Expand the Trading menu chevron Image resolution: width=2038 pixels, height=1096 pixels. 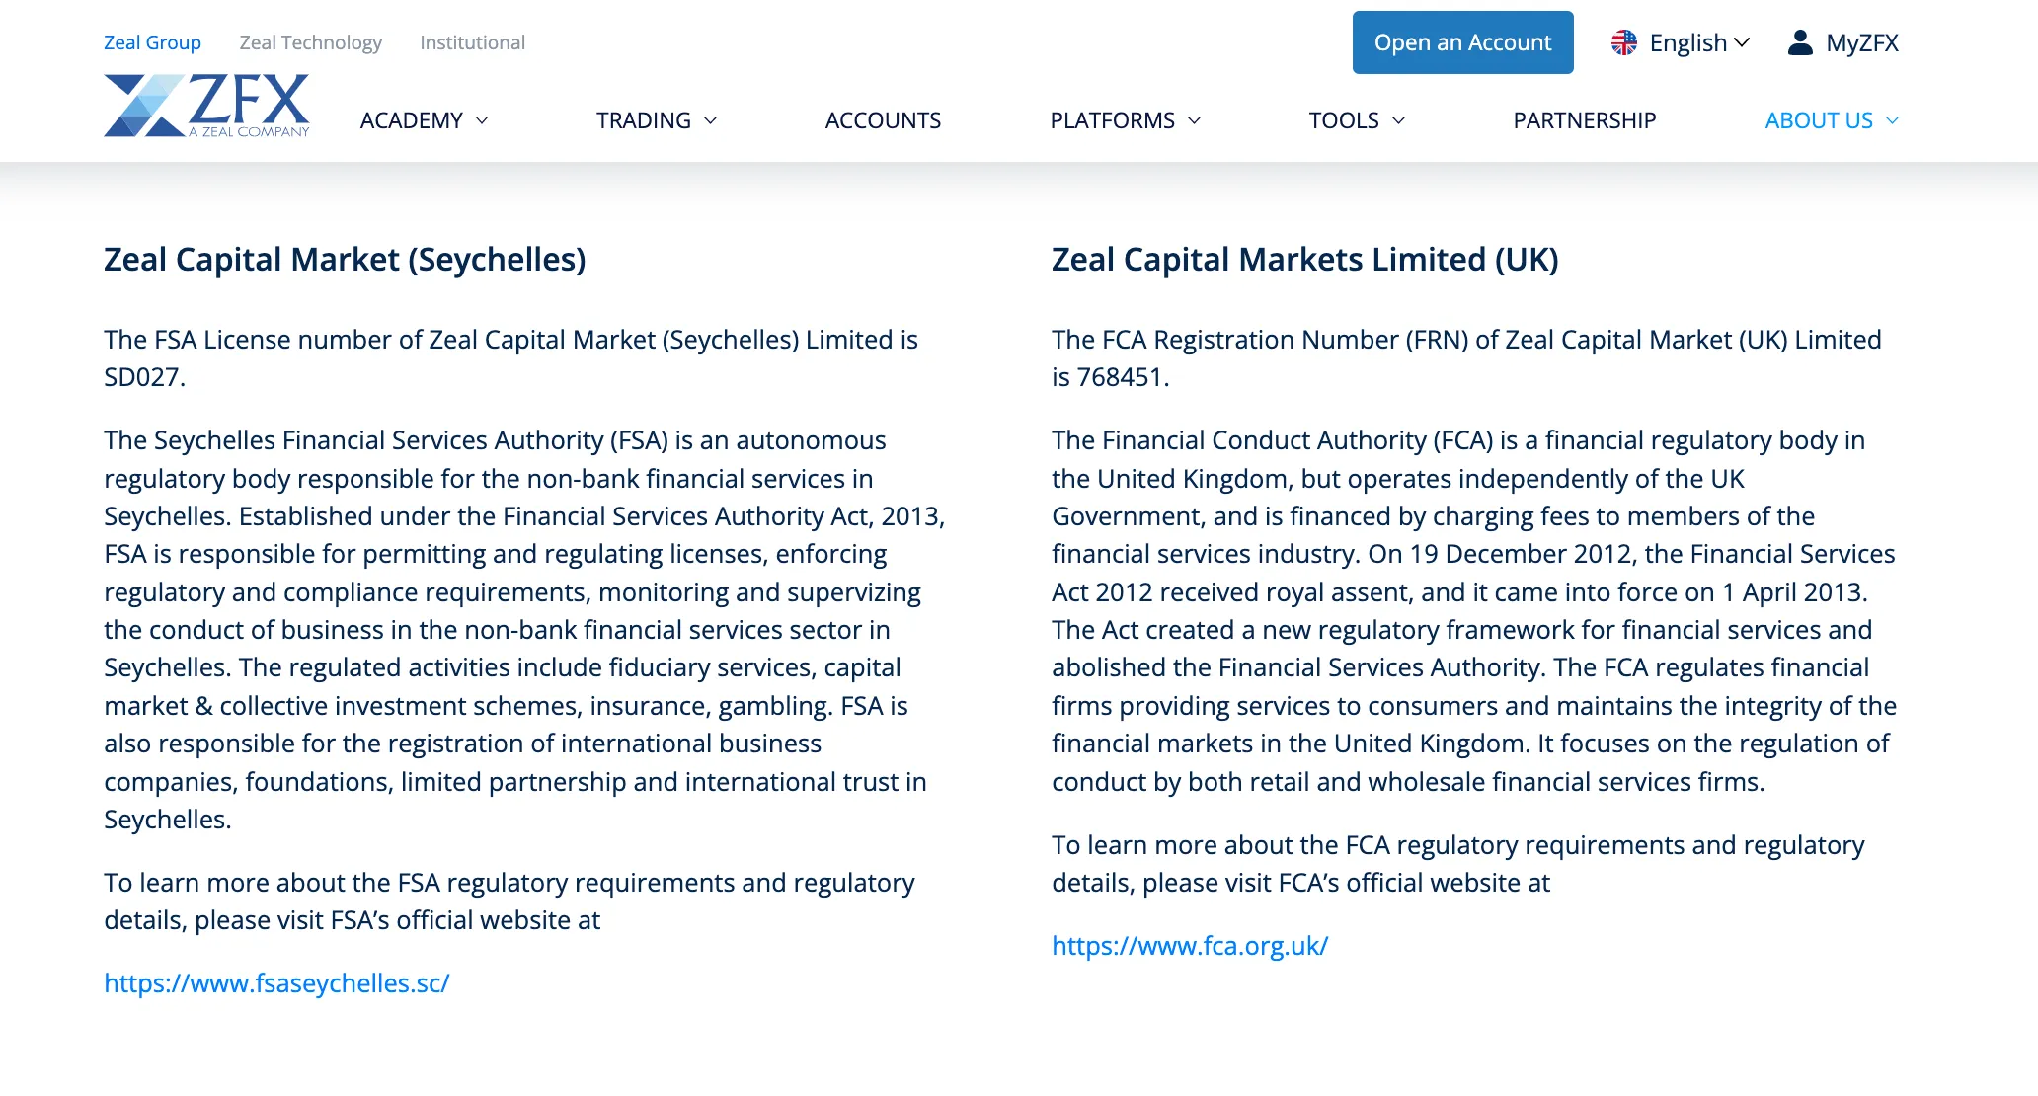710,120
